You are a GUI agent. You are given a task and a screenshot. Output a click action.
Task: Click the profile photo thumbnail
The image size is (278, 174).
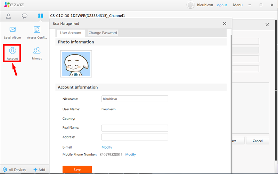76,64
